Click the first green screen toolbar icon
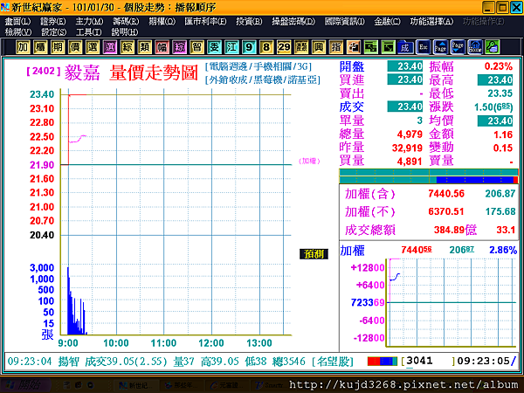The image size is (524, 393). (x=370, y=47)
